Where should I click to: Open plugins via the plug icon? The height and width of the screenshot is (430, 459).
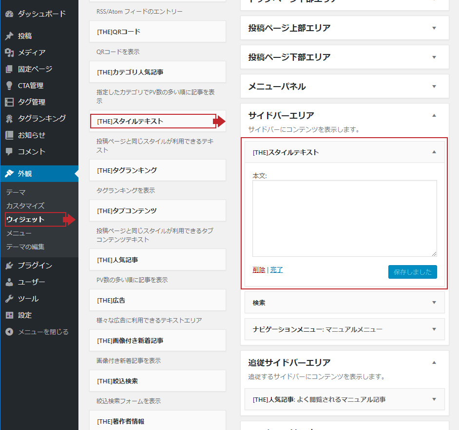(9, 266)
